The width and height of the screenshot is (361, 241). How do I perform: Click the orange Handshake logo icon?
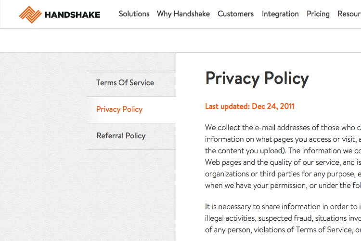coord(30,14)
